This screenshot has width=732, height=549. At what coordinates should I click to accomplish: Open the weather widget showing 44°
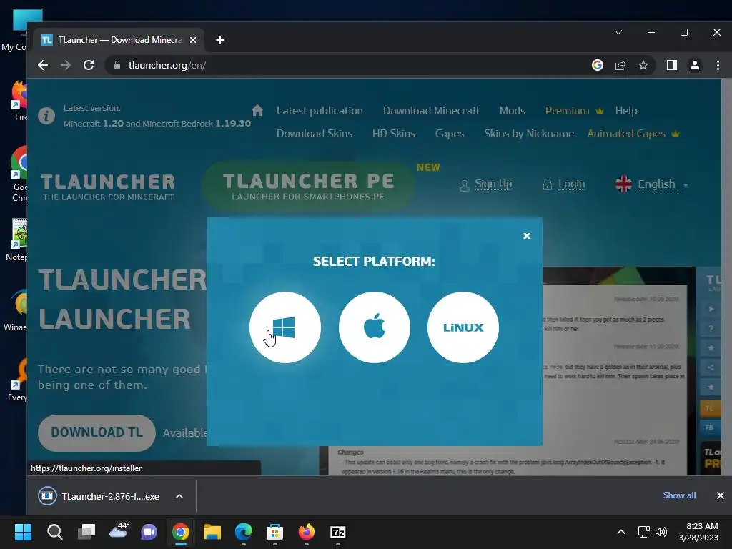point(119,531)
